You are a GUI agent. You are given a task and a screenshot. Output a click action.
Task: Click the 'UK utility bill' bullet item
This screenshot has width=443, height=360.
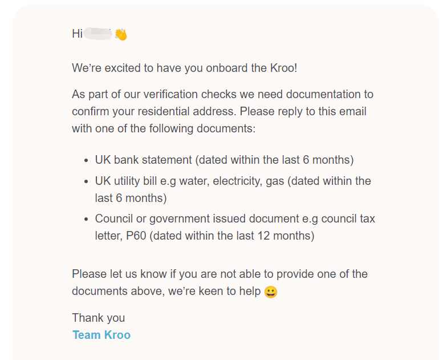[233, 189]
